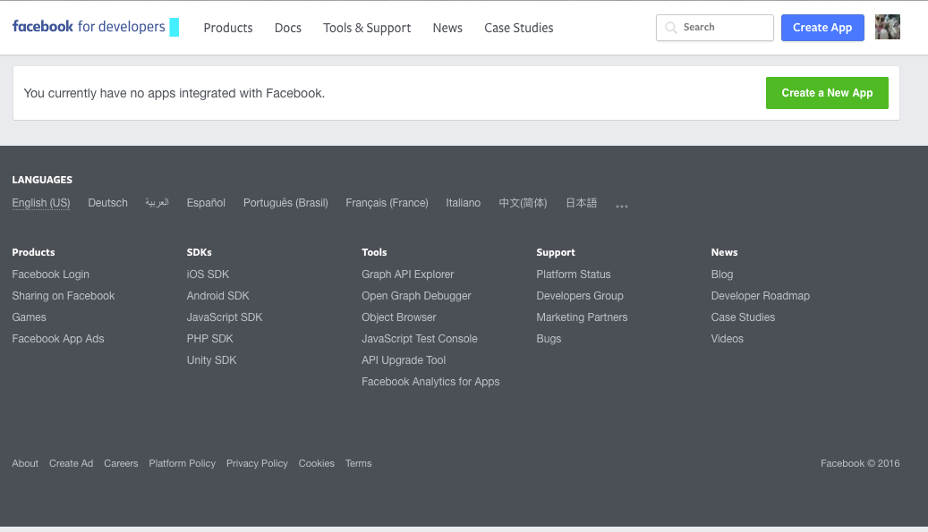The image size is (928, 532).
Task: Open the Developers Group link
Action: pos(580,296)
